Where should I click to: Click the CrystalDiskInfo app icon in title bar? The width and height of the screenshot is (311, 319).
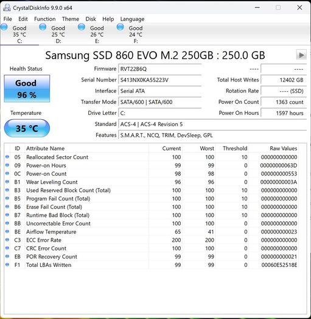pyautogui.click(x=7, y=8)
